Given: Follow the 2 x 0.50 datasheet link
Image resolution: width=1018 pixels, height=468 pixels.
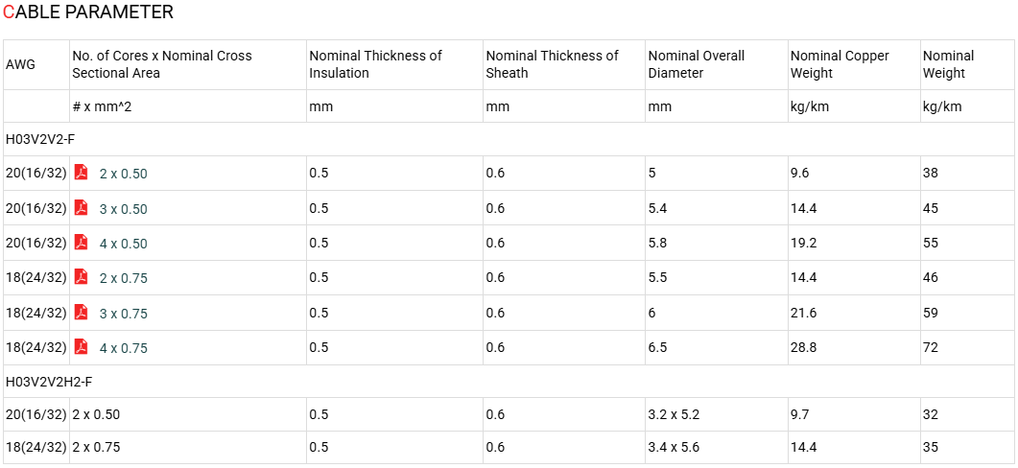Looking at the screenshot, I should pos(124,174).
